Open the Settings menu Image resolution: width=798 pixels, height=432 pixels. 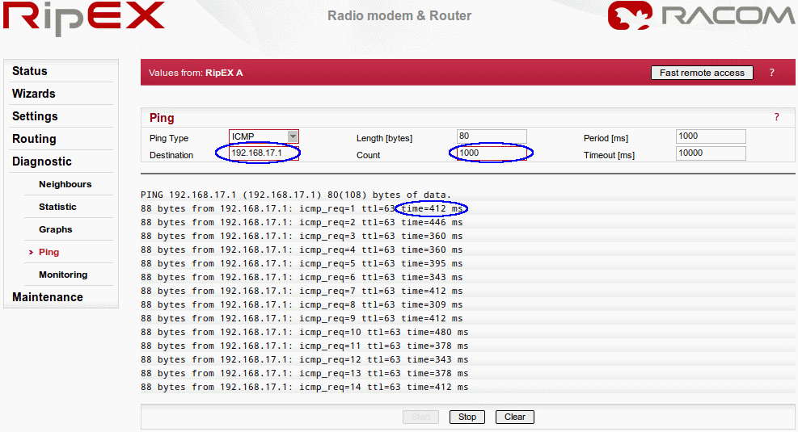point(35,116)
